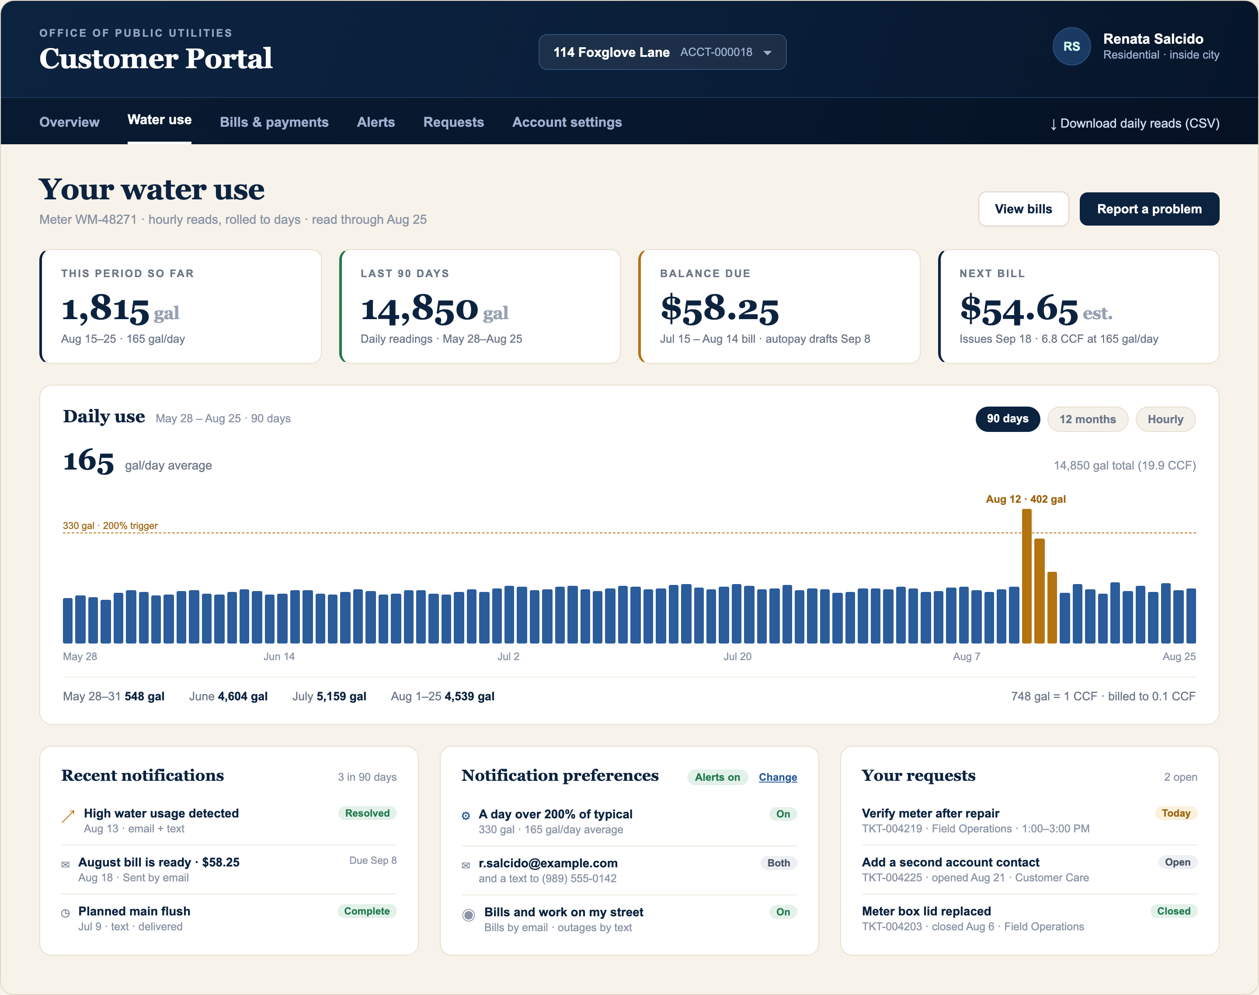
Task: Click the 14,850 gal total (19.9 CCF) text
Action: (x=1124, y=466)
